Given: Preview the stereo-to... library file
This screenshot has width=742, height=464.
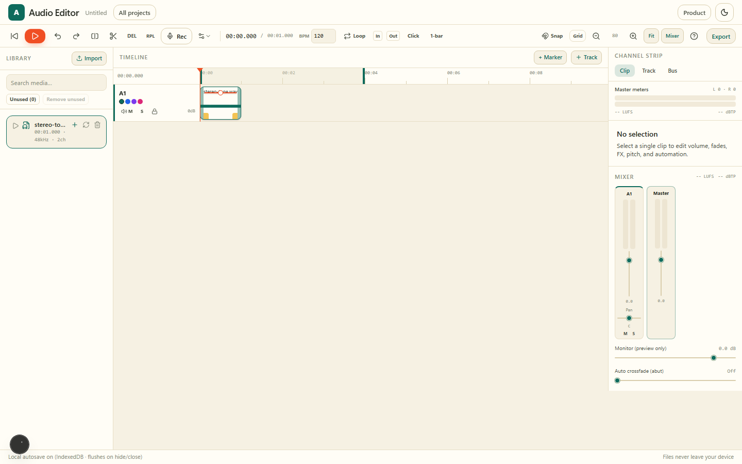Looking at the screenshot, I should [x=15, y=125].
